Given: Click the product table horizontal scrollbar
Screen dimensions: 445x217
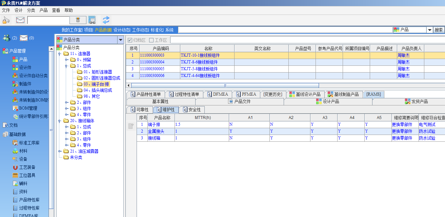Looking at the screenshot, I should click(225, 85).
